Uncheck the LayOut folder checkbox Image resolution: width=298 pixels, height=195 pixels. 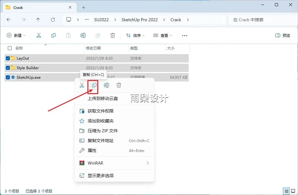[8, 58]
